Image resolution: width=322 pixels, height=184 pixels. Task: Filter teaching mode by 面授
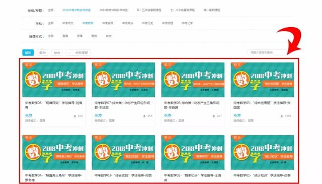click(x=94, y=36)
